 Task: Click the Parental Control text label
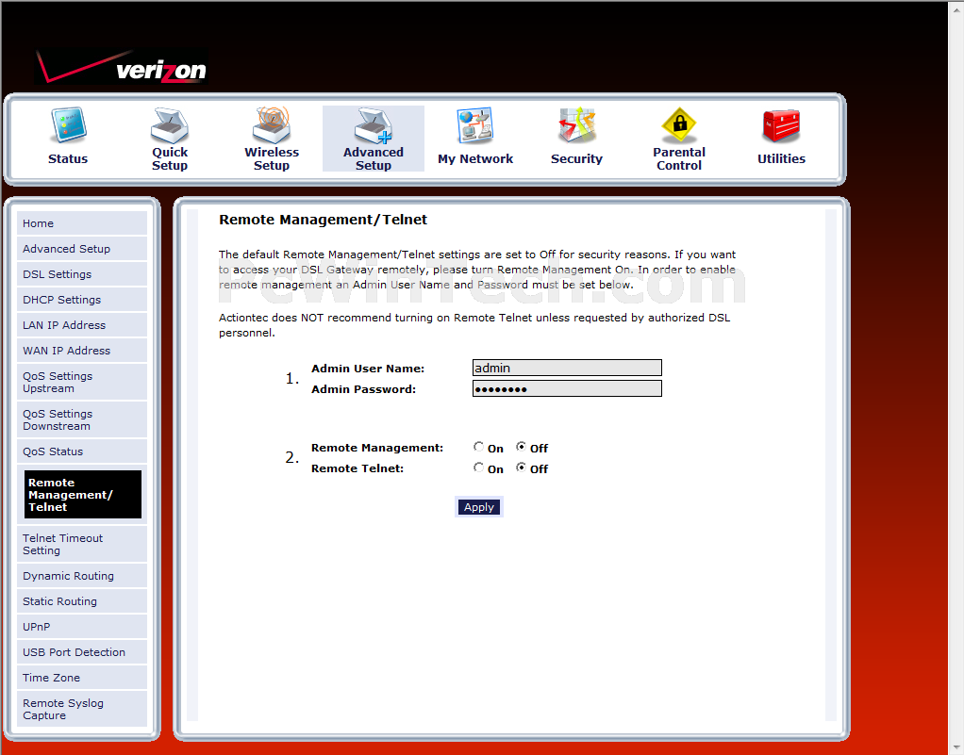[x=679, y=158]
